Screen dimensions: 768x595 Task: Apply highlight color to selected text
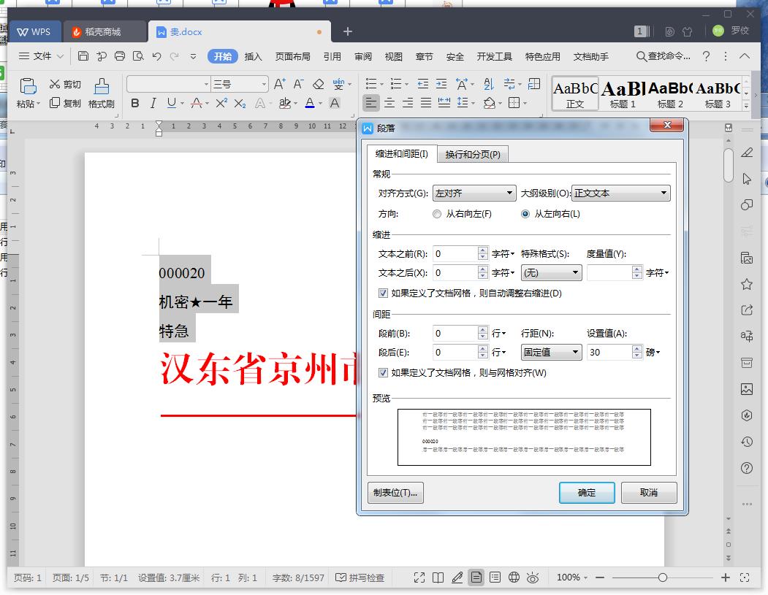pyautogui.click(x=284, y=103)
